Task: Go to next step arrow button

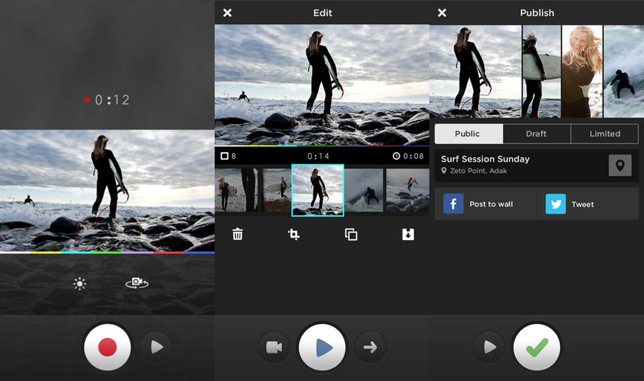Action: pos(370,347)
